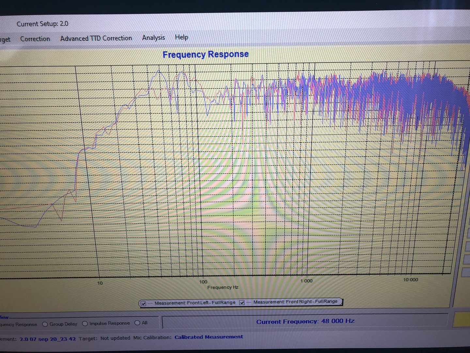Click the 100 axis tick label

(203, 282)
